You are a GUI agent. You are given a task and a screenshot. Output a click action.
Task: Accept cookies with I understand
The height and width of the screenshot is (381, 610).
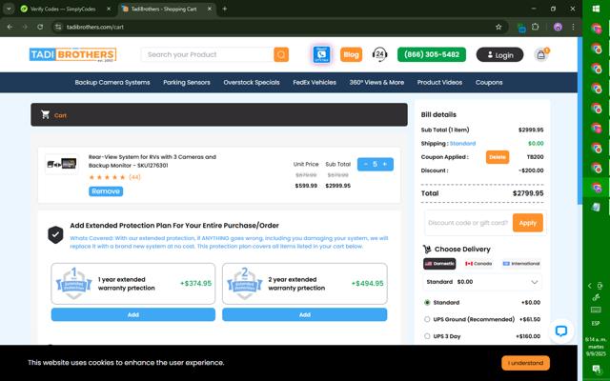tap(525, 363)
